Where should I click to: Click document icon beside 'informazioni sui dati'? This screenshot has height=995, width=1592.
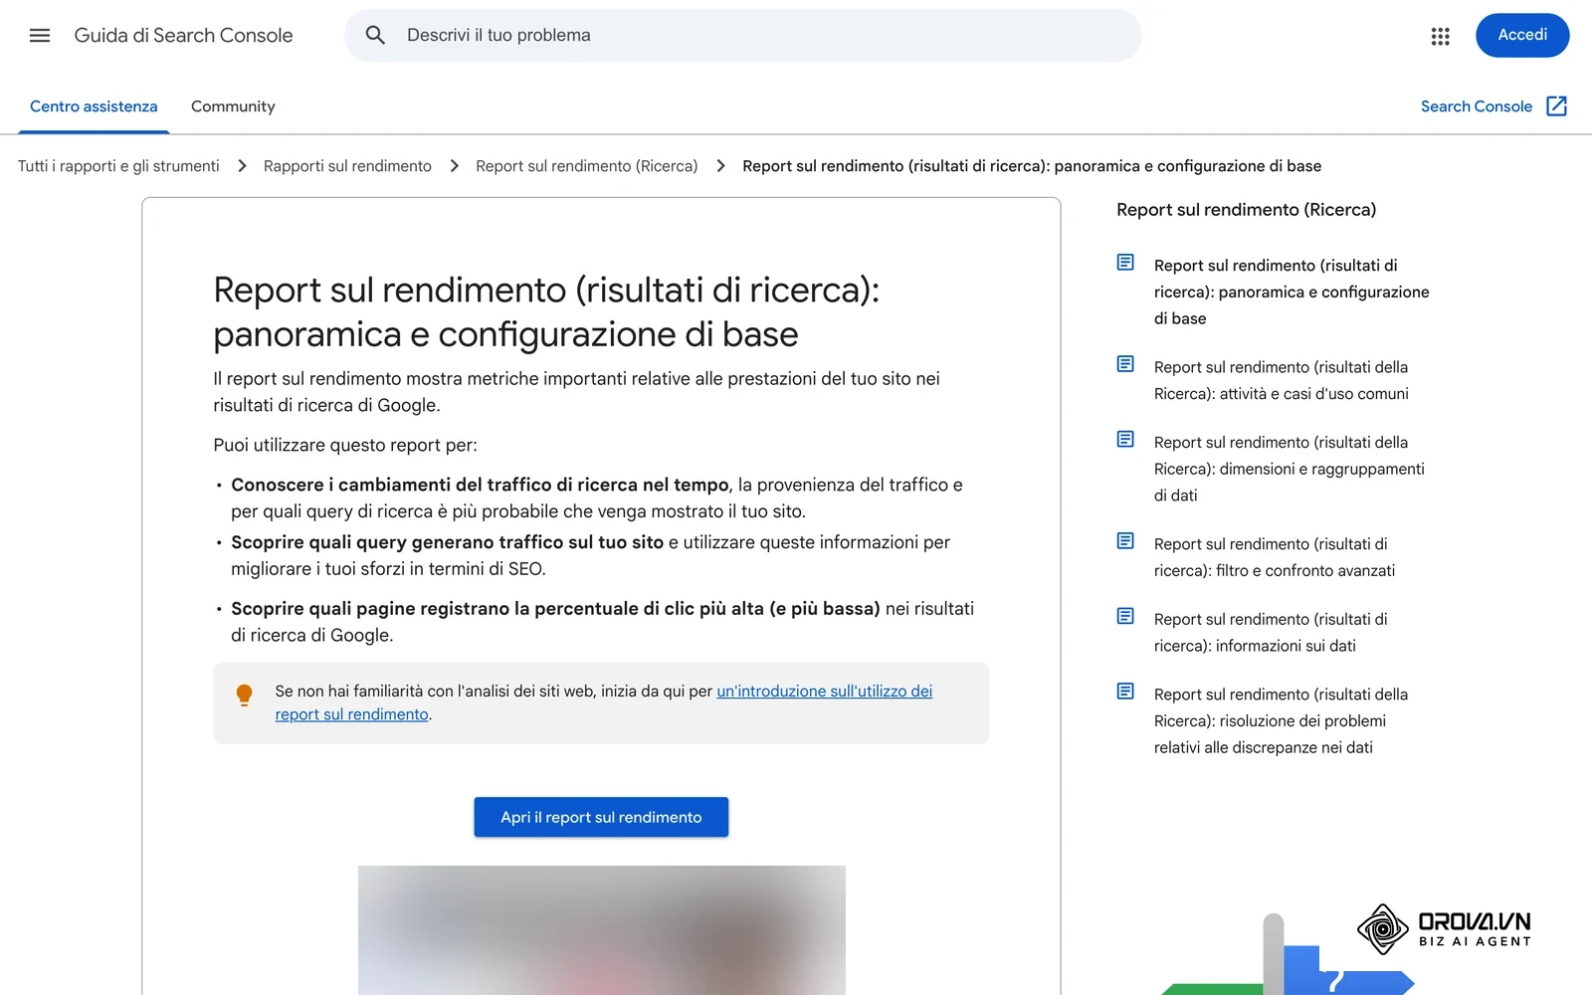pyautogui.click(x=1125, y=617)
